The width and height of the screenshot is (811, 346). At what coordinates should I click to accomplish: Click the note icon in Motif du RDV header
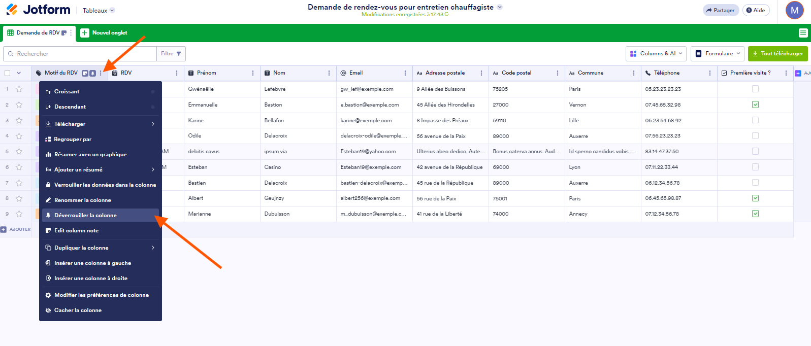click(85, 73)
